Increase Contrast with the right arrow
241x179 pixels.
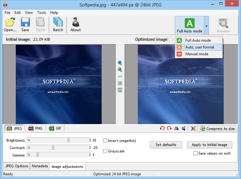[x=90, y=148]
